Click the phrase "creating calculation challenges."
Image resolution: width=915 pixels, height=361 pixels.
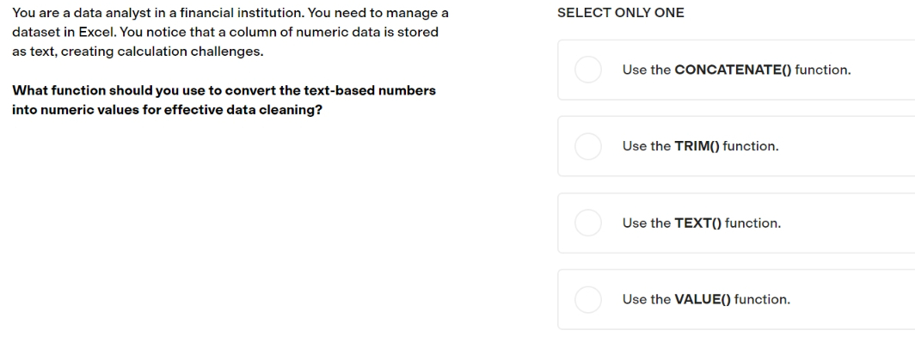pos(163,52)
